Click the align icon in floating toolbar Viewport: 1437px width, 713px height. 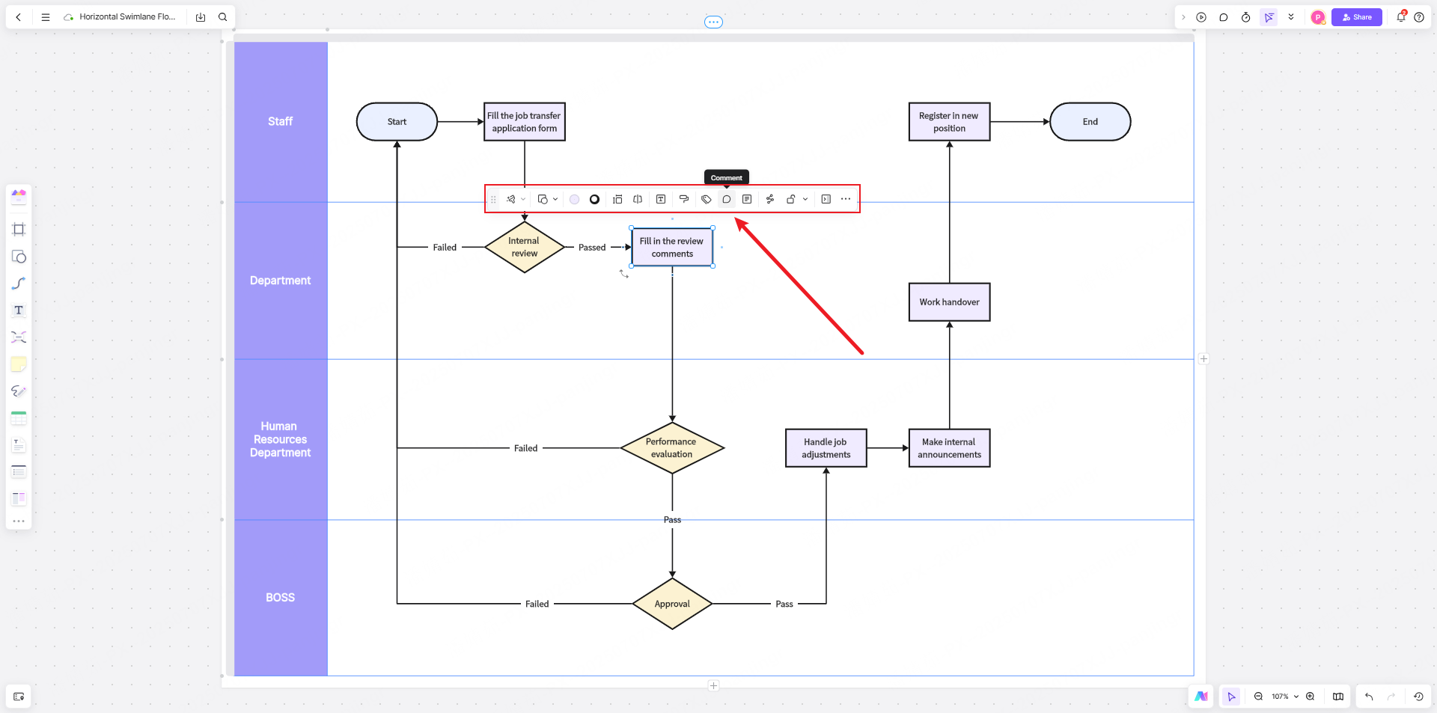point(617,199)
